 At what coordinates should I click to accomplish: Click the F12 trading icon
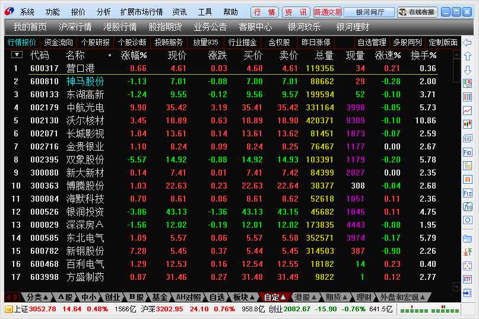(467, 193)
